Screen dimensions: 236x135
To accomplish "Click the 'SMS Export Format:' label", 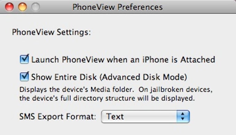I will click(58, 117).
